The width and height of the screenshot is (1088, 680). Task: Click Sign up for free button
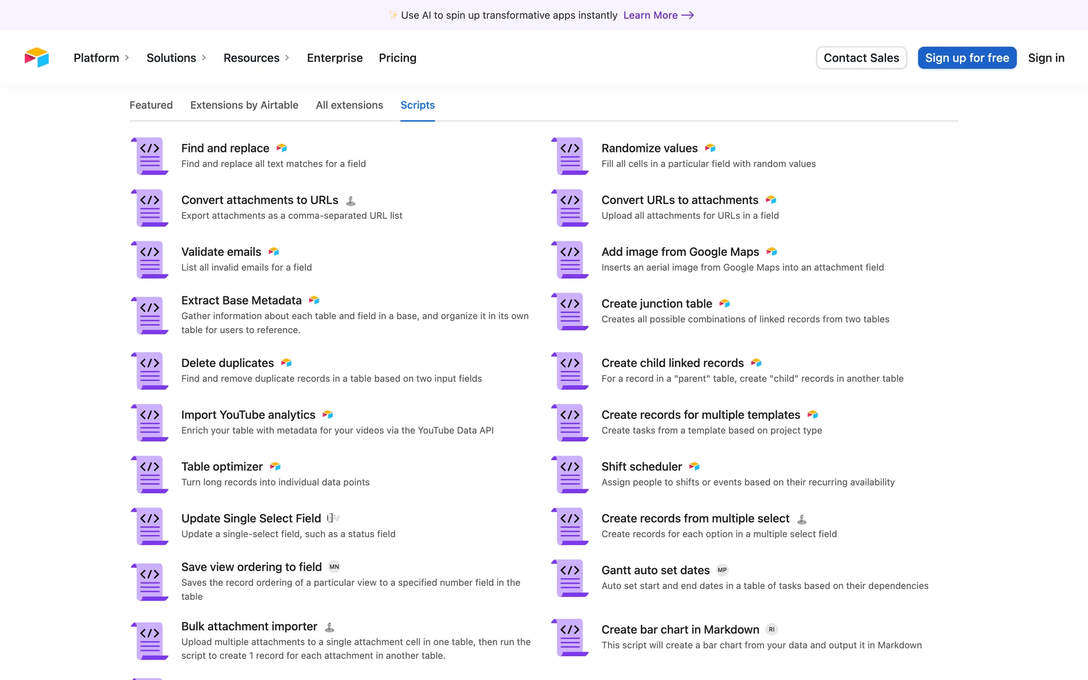point(967,58)
